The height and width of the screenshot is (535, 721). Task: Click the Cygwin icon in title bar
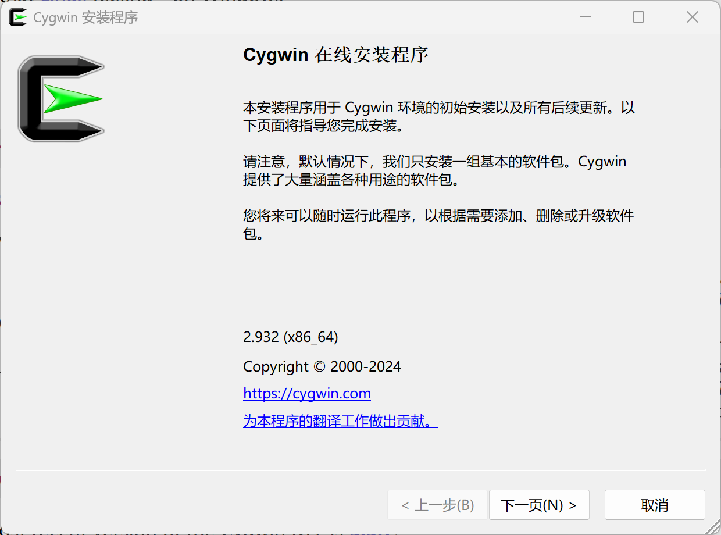click(18, 17)
